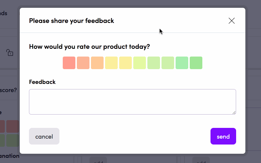The image size is (261, 163).
Task: Click the left dimmed add button below the dialog
Action: point(98,160)
